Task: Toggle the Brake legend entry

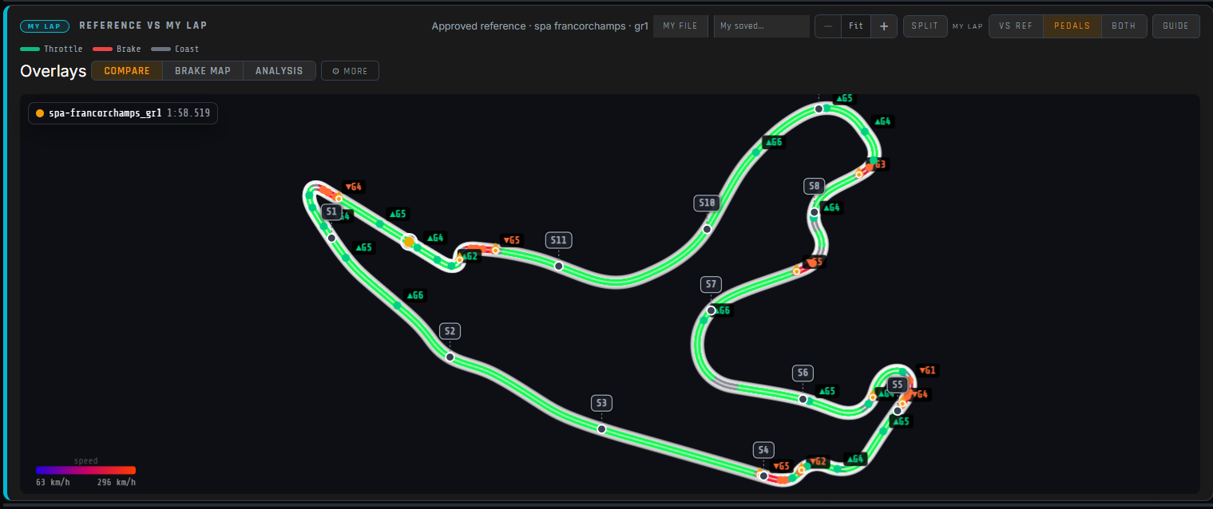Action: 117,49
